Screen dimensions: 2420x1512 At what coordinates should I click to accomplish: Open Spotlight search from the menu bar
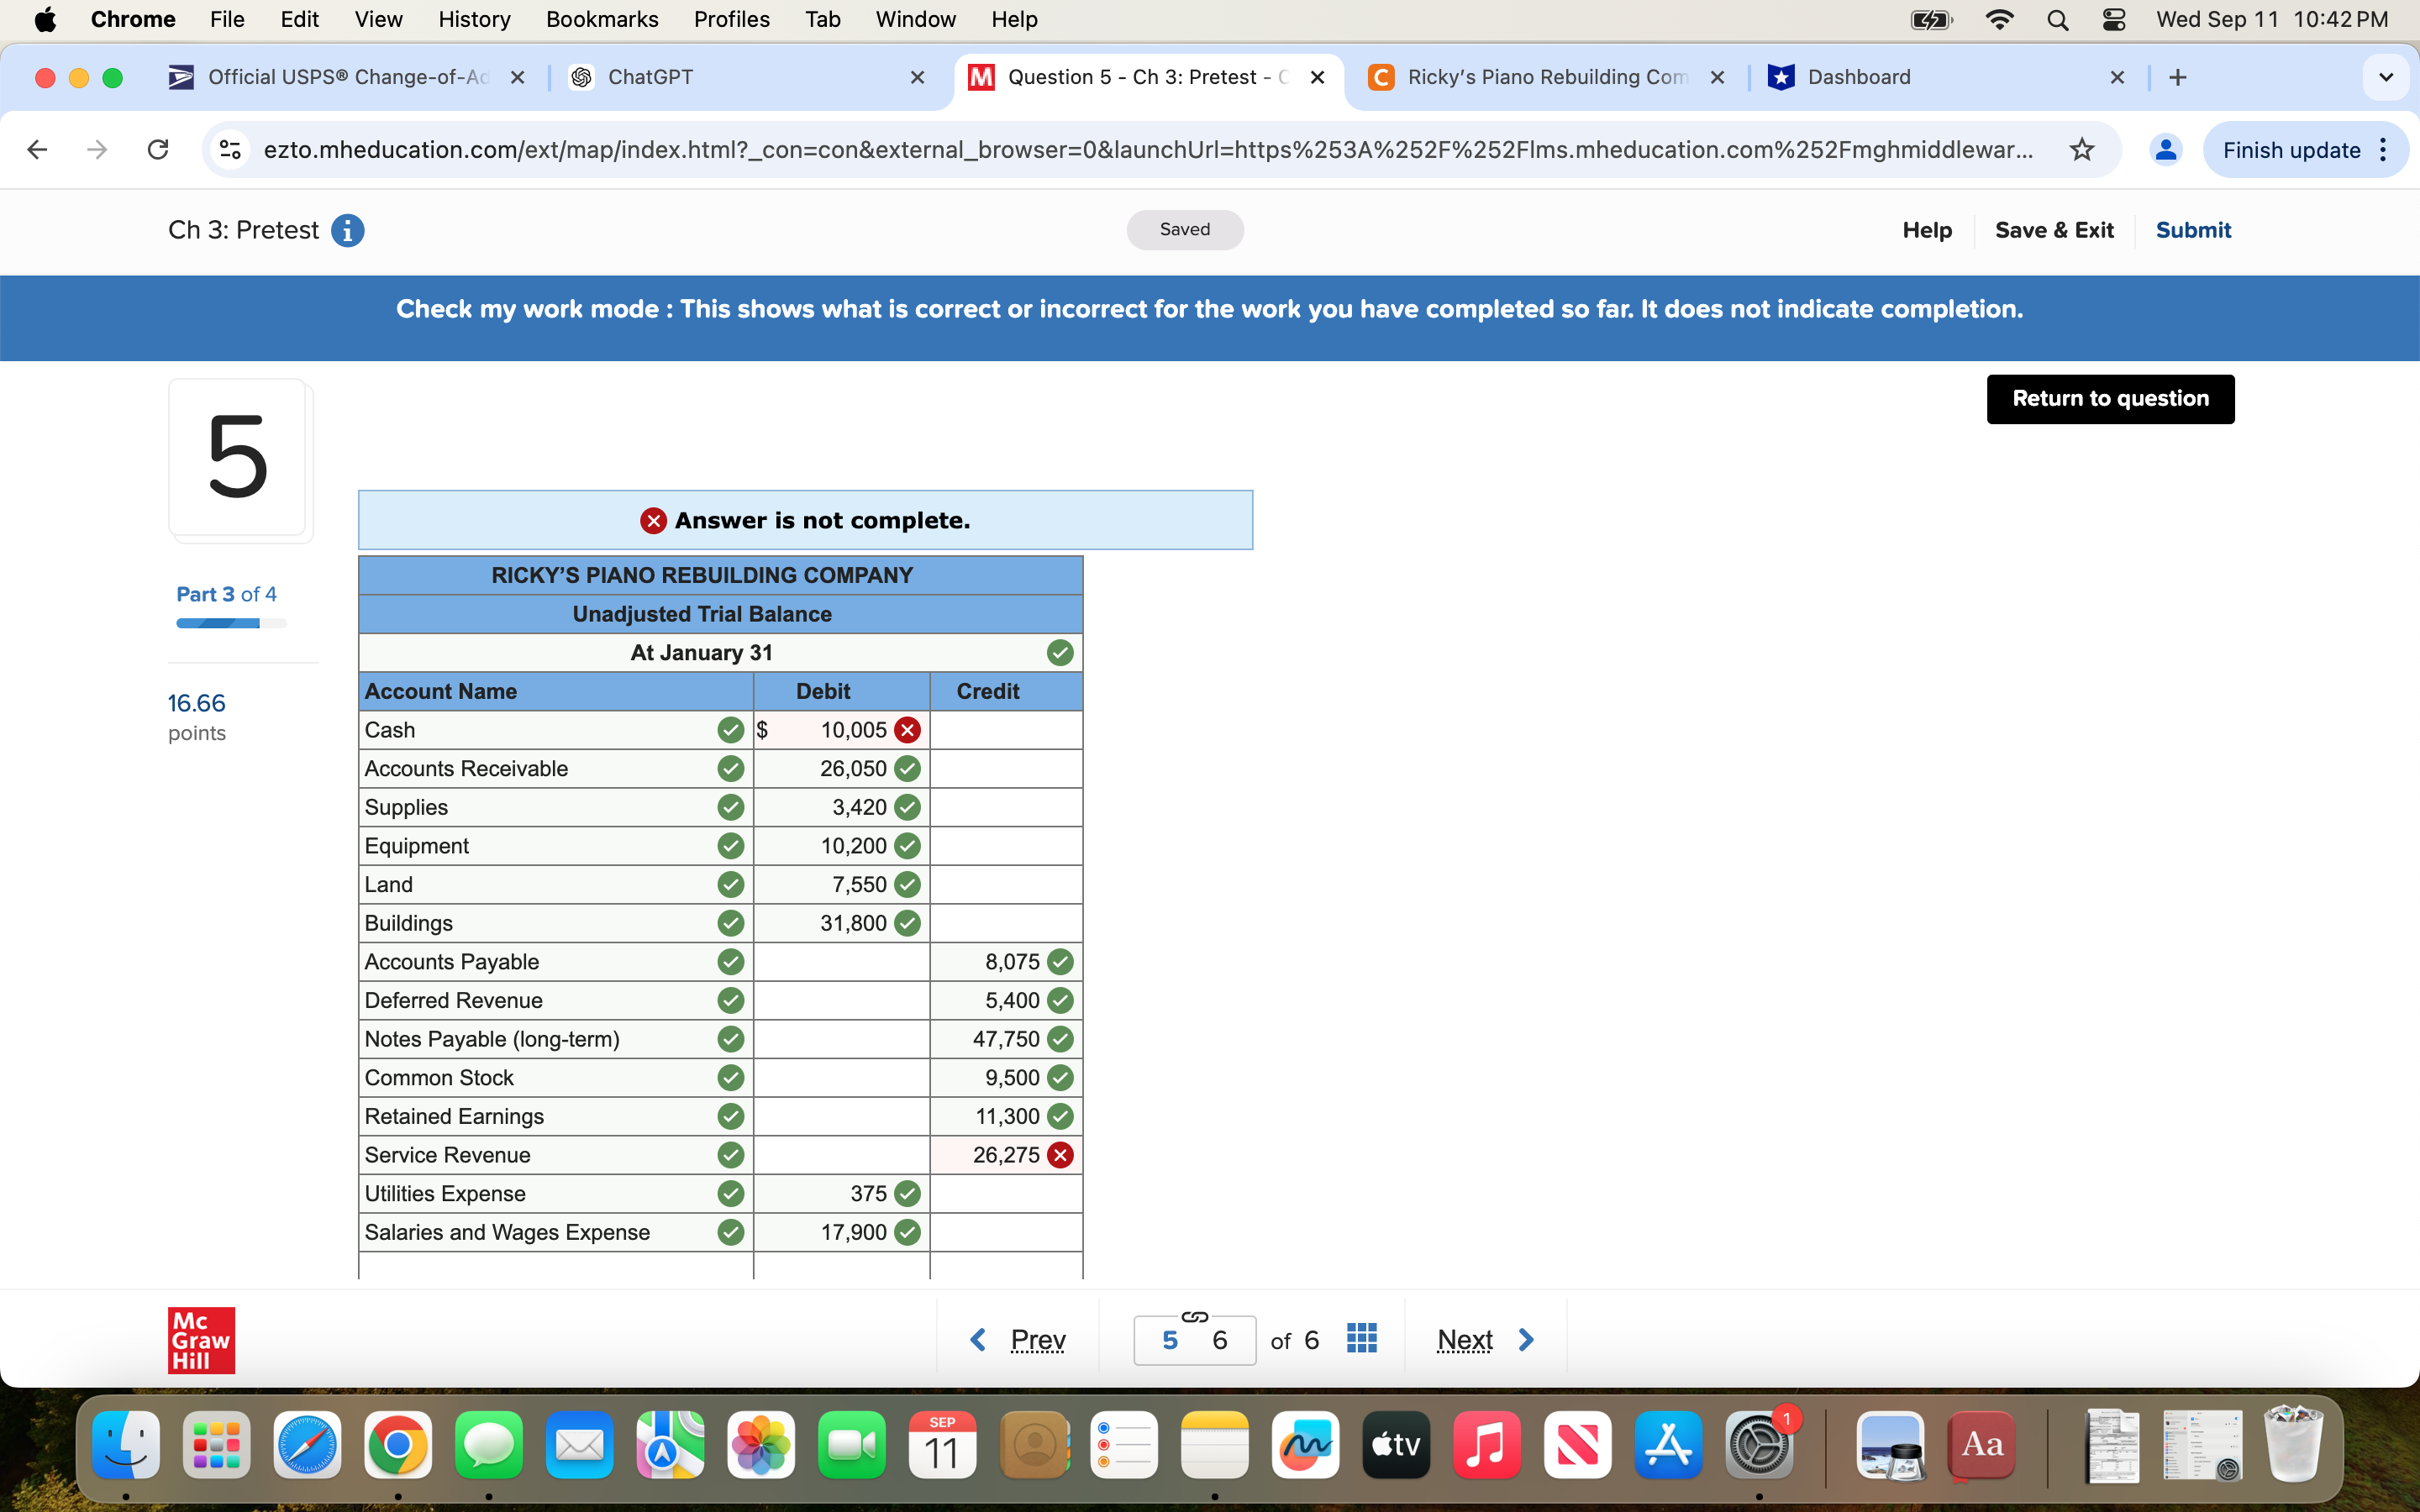pyautogui.click(x=2058, y=19)
